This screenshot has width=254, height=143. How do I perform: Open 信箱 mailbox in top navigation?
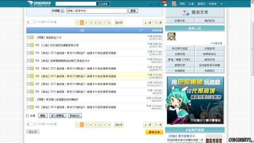[182, 4]
